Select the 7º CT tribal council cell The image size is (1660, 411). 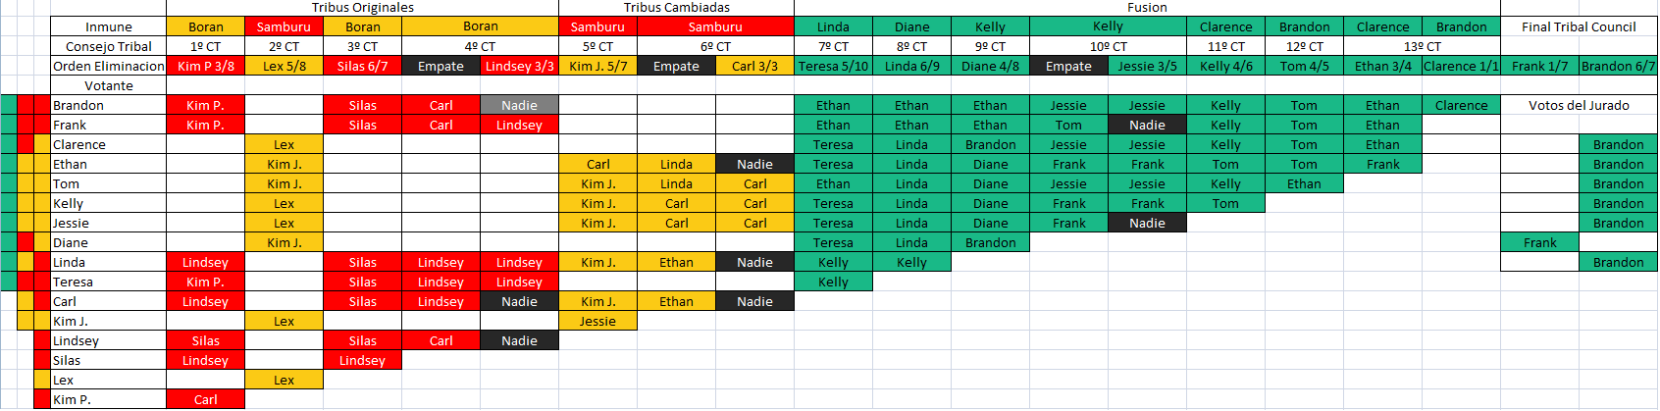click(x=833, y=47)
